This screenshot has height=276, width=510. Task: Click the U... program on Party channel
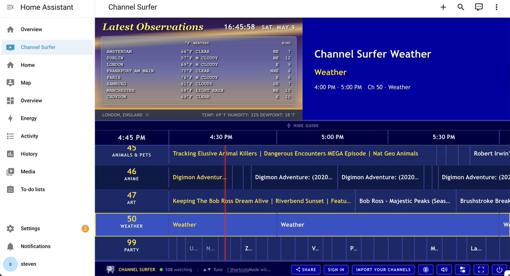pyautogui.click(x=193, y=248)
